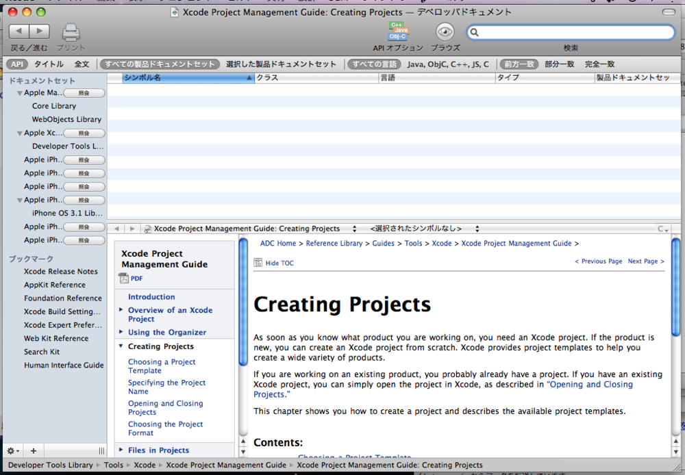
Task: Select Java, ObjC, C++, JS, C filter
Action: pos(448,64)
